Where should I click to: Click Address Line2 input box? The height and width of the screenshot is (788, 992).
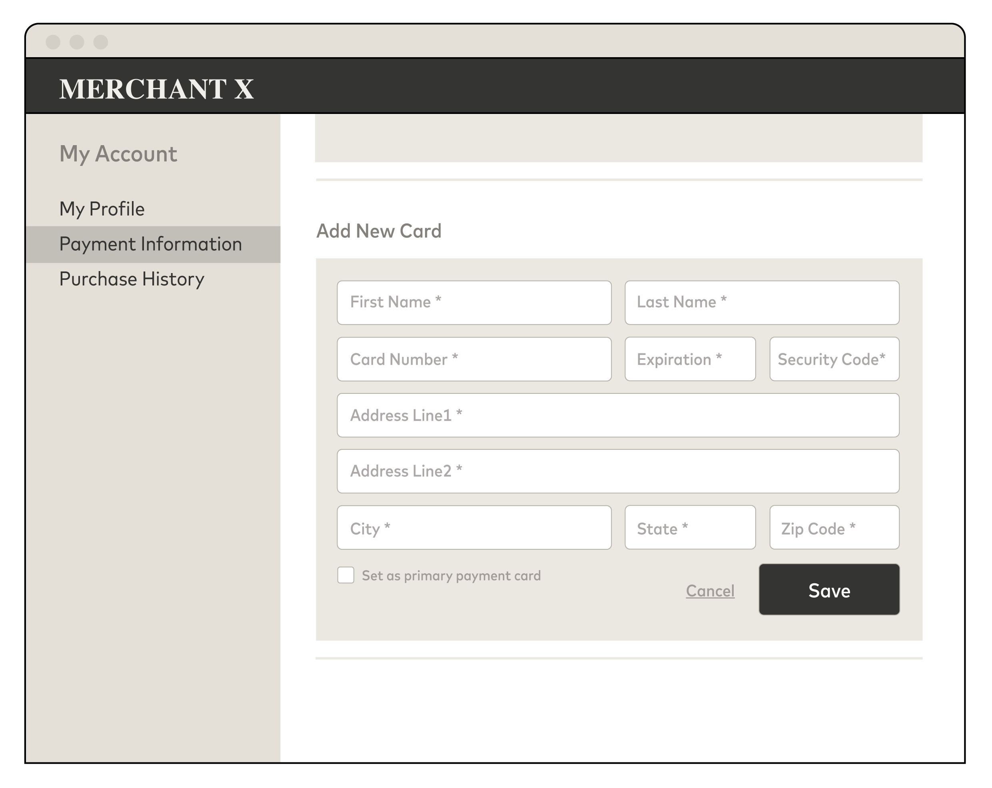tap(617, 471)
